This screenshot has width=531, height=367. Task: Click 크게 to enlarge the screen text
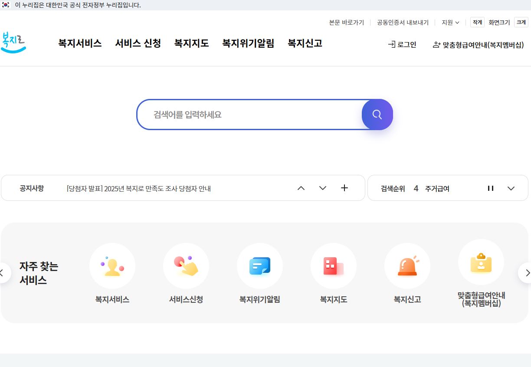click(521, 22)
